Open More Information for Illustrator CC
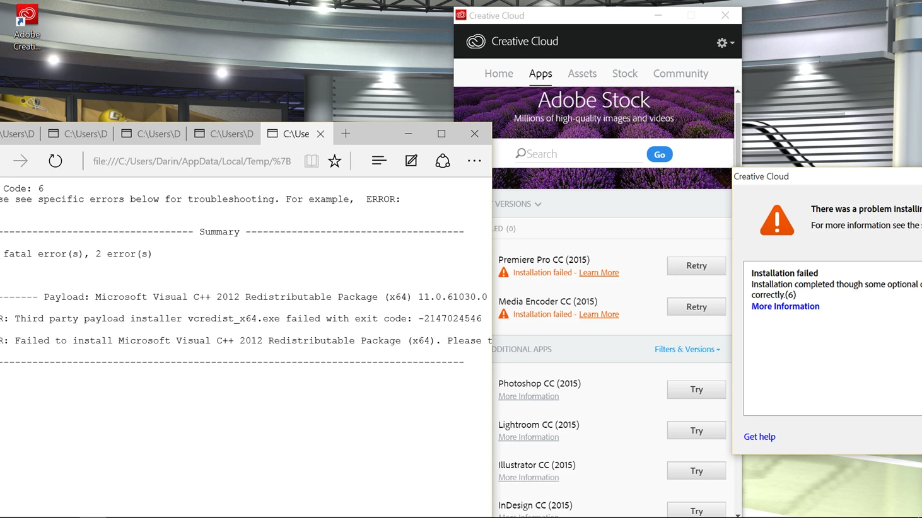 (528, 478)
